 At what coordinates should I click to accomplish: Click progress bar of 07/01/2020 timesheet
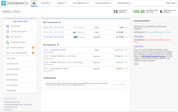pyautogui.click(x=79, y=32)
